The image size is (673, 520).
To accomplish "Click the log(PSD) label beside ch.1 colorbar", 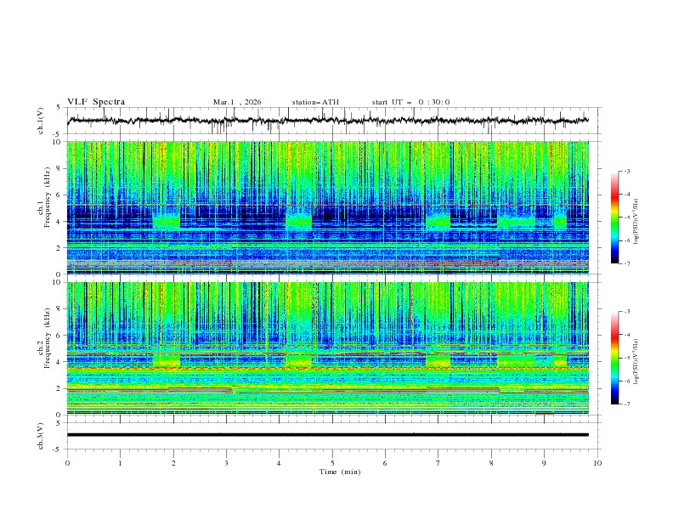I will tap(636, 222).
